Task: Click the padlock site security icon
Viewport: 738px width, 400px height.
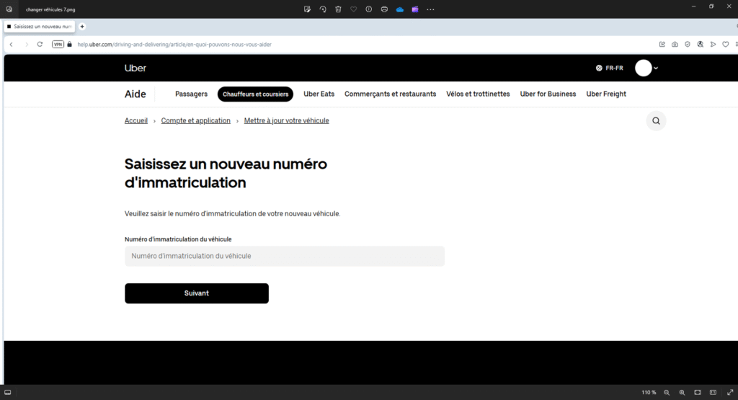Action: point(70,44)
